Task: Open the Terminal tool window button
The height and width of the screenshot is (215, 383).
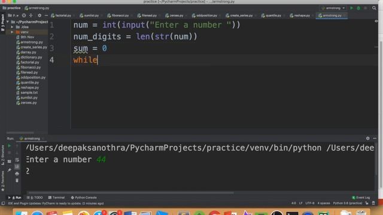Action: [56, 198]
